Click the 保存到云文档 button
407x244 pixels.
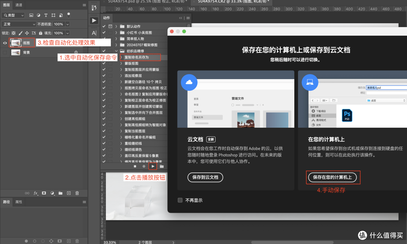click(205, 177)
